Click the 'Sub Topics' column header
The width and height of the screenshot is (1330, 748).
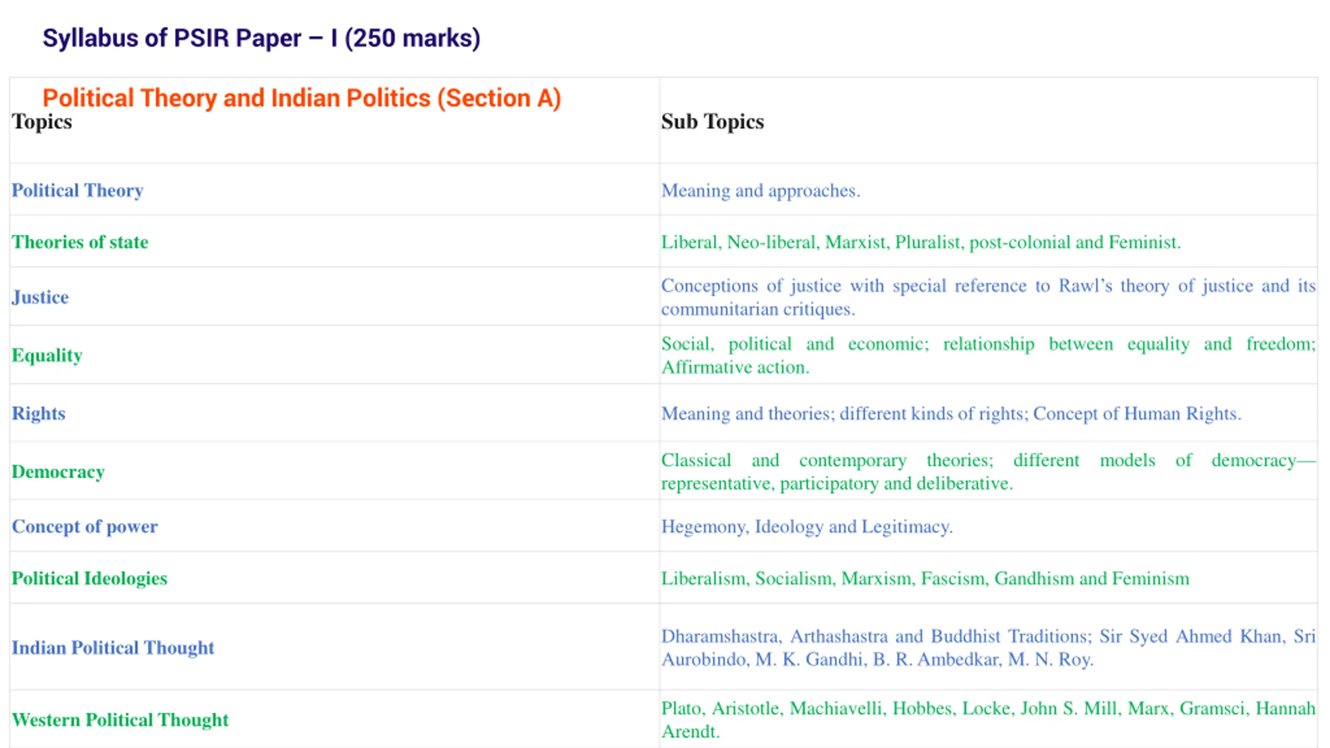(x=712, y=122)
